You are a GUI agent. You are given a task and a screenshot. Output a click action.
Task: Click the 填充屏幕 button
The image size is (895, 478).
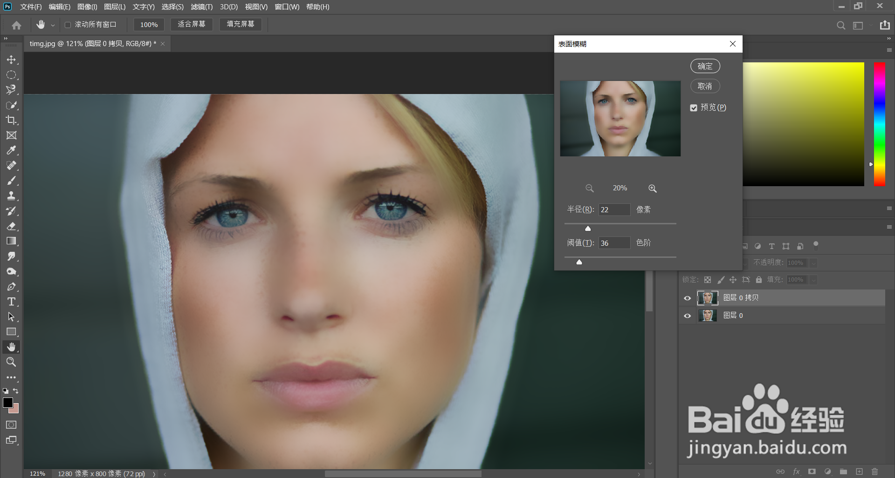pos(241,24)
